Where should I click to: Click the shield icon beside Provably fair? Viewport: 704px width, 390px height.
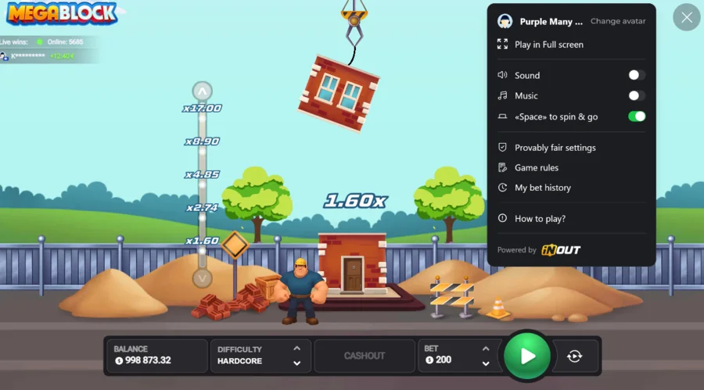coord(502,147)
